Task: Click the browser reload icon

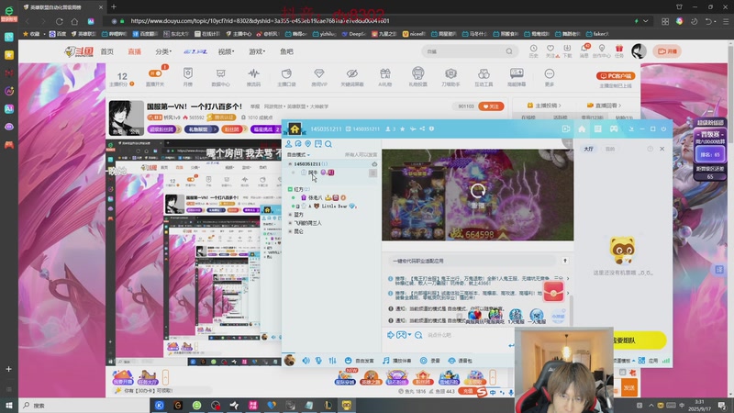Action: tap(59, 21)
